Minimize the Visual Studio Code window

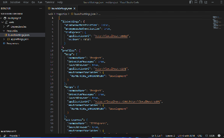pyautogui.click(x=213, y=2)
